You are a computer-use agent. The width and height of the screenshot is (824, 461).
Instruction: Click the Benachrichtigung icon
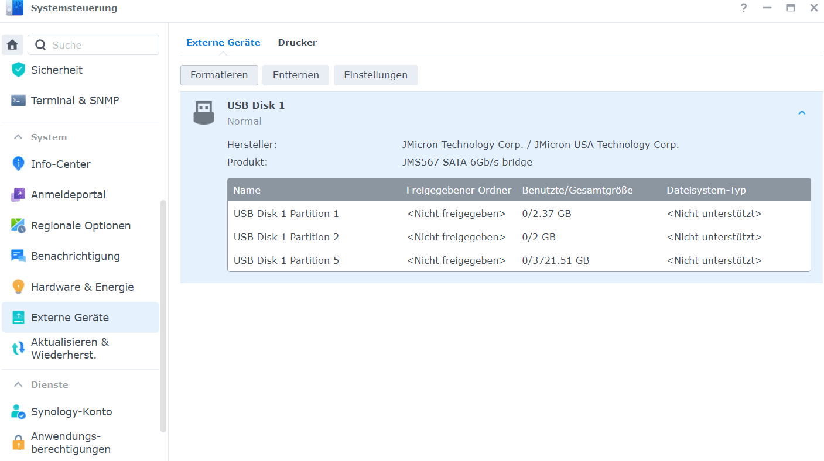pos(19,256)
